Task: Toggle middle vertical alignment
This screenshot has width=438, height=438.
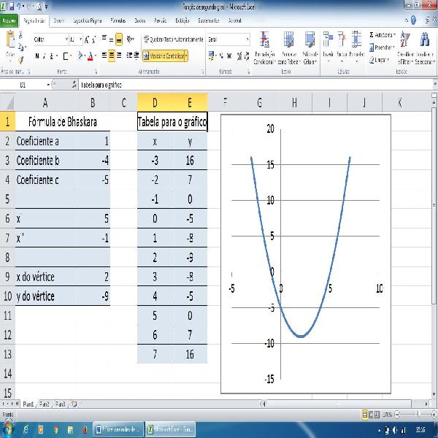Action: pyautogui.click(x=111, y=39)
